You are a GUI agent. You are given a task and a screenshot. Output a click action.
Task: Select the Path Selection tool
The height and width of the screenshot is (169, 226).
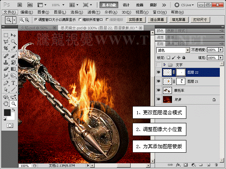(x=6, y=89)
